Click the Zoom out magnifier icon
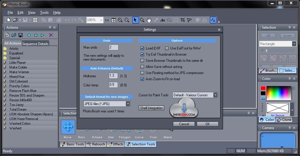The image size is (300, 156). [x=127, y=20]
